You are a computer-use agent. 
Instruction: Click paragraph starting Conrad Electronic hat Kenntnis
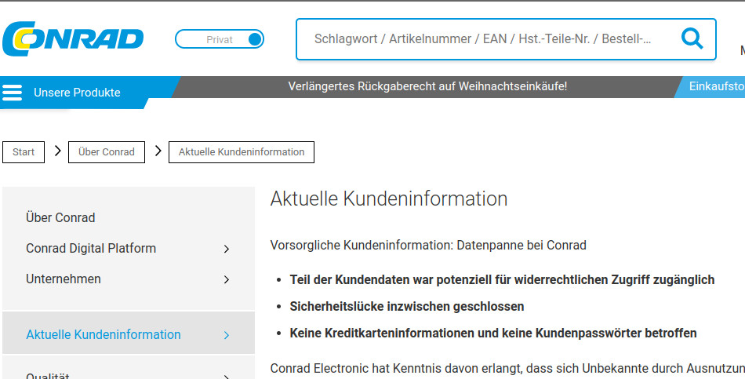tap(507, 369)
